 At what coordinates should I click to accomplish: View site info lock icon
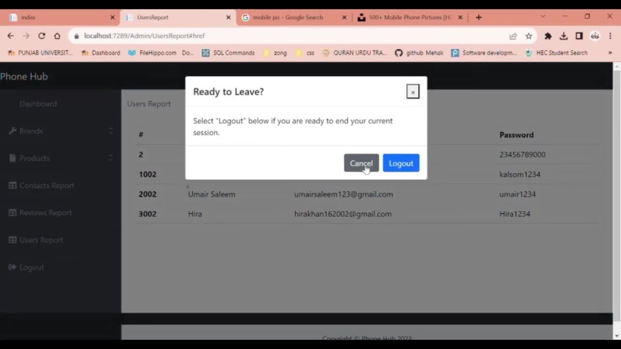[x=76, y=36]
